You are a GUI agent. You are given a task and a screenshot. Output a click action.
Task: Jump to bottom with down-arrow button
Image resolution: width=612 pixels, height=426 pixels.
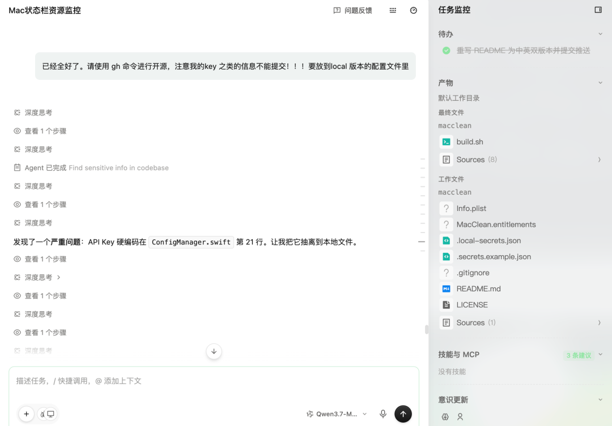[214, 351]
